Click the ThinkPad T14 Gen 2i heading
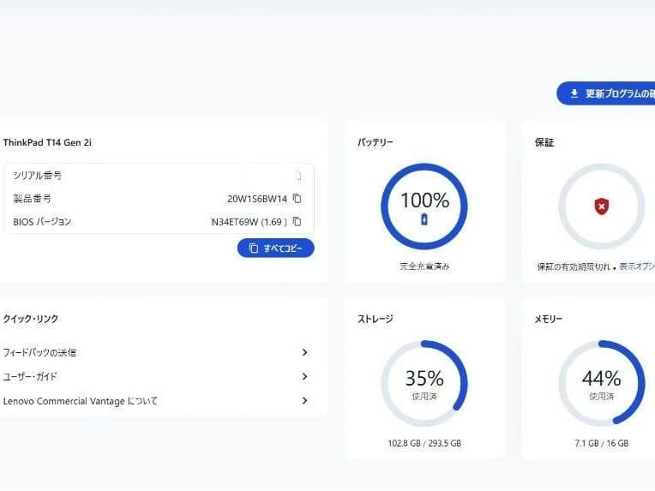 pyautogui.click(x=47, y=142)
